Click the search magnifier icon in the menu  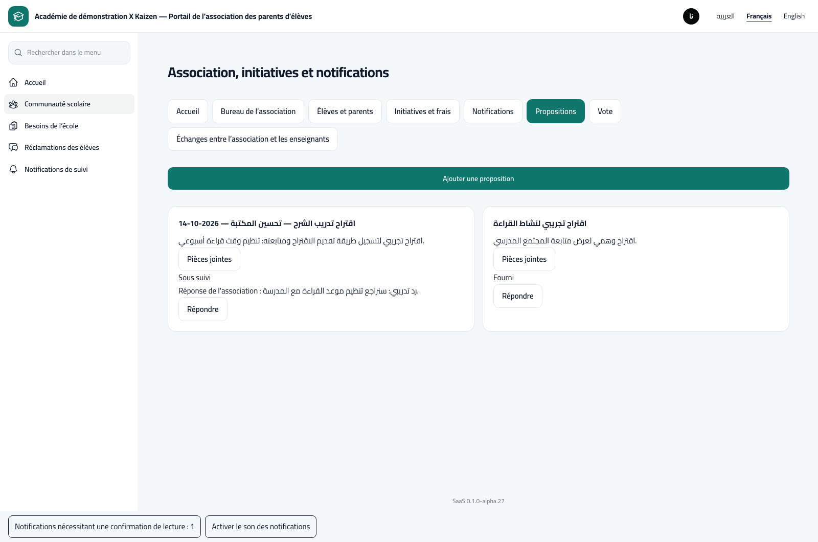(18, 53)
